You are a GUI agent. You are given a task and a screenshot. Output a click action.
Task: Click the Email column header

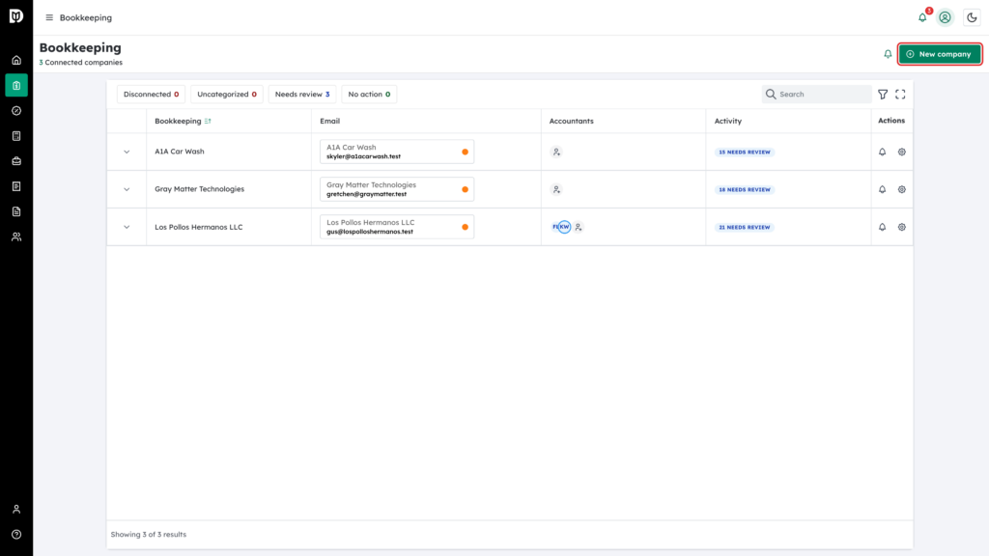pos(330,121)
